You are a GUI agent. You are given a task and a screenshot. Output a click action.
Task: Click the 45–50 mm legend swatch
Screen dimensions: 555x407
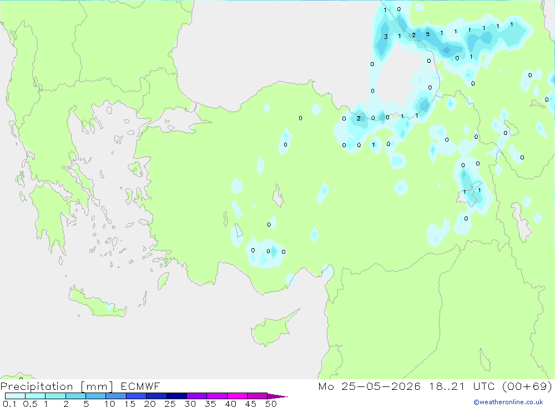click(x=258, y=396)
